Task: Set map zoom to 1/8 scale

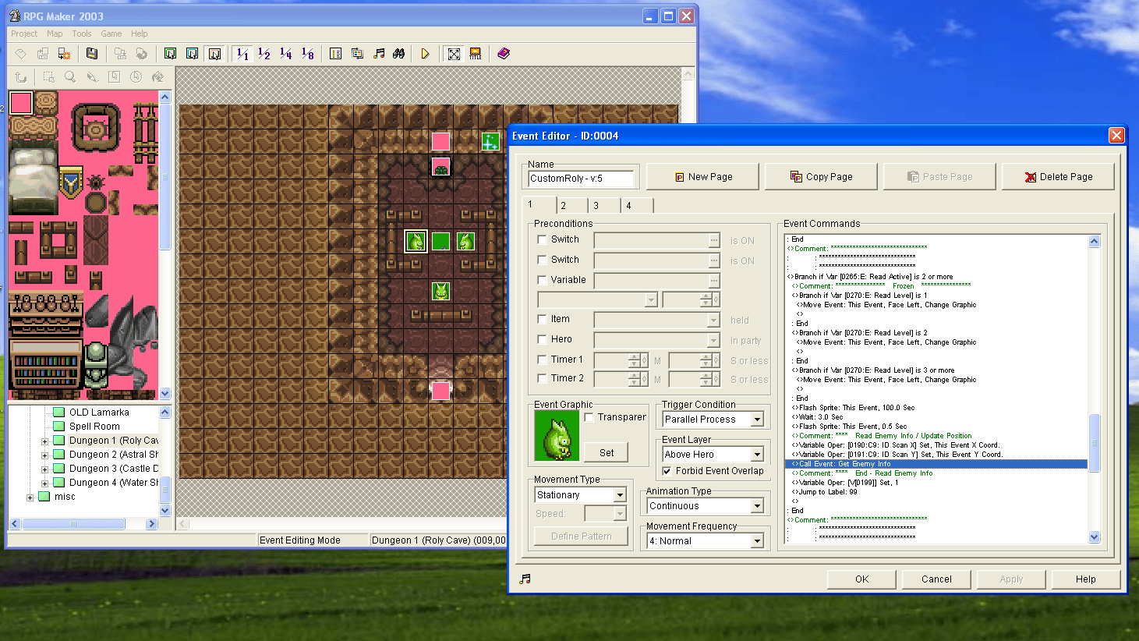Action: 308,54
